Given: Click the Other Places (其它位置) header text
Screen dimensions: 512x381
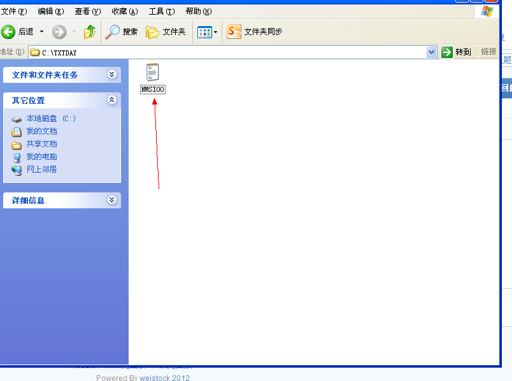Looking at the screenshot, I should (28, 101).
